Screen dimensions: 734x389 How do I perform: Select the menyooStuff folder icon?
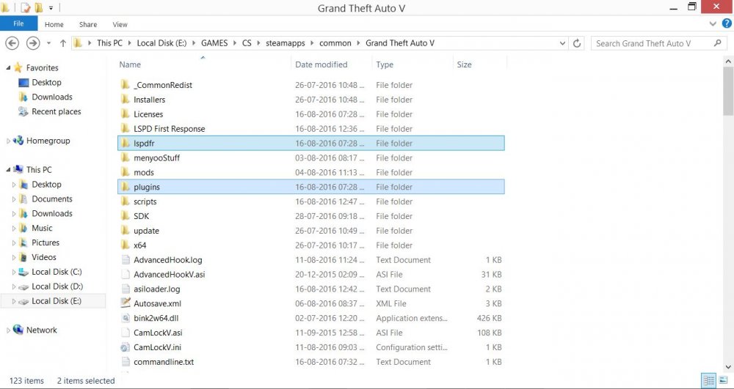click(x=125, y=158)
